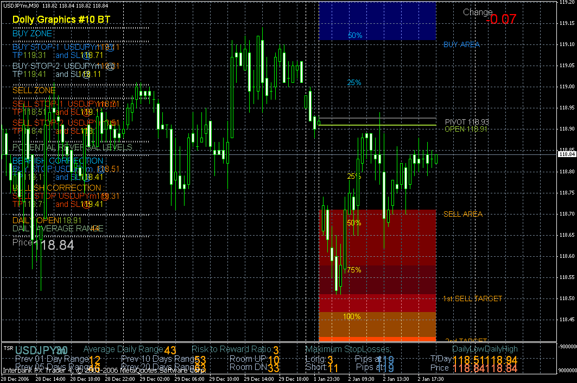This screenshot has width=577, height=383.
Task: Click the blue buy zone rectangle
Action: (x=378, y=21)
